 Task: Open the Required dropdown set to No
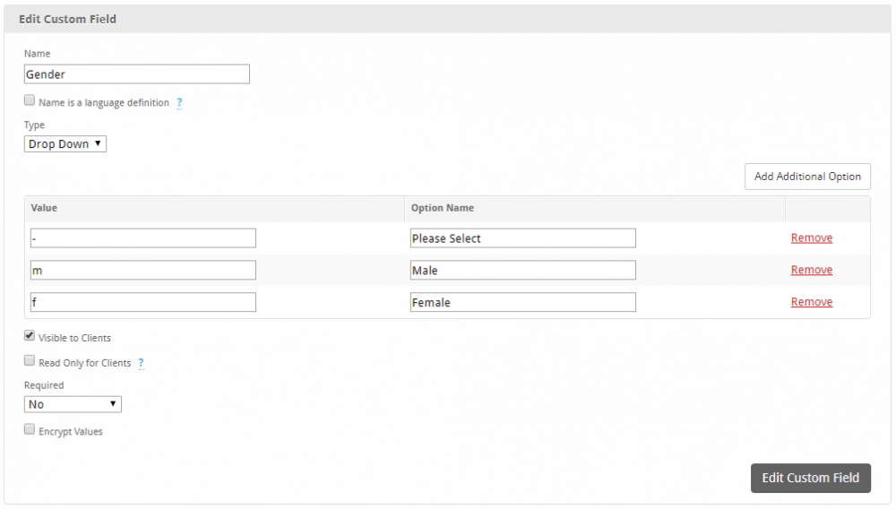(73, 404)
